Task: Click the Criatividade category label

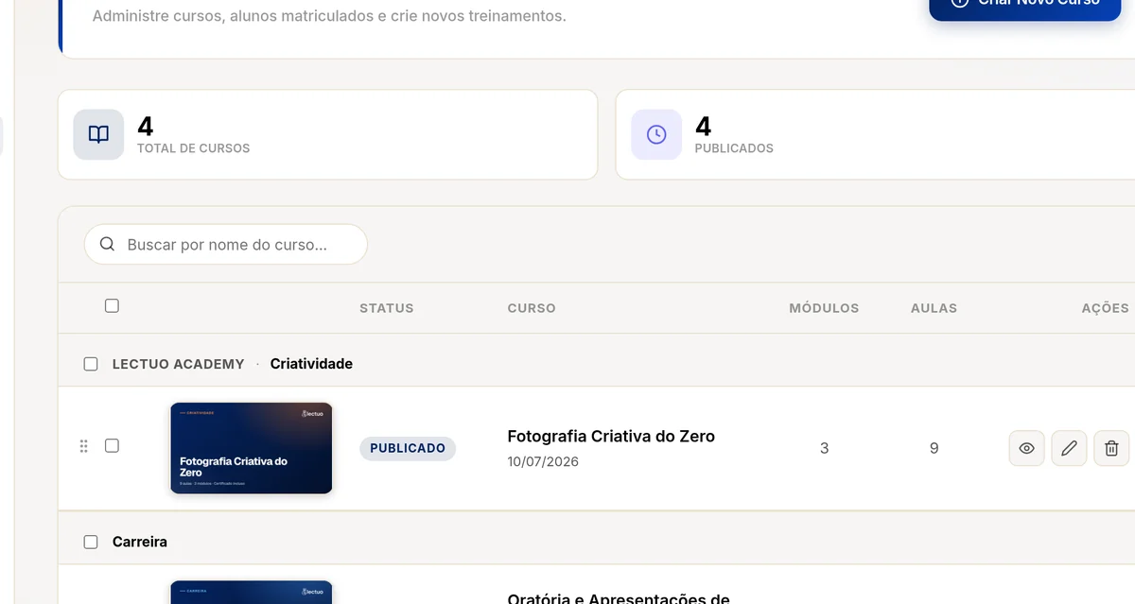Action: pos(311,364)
